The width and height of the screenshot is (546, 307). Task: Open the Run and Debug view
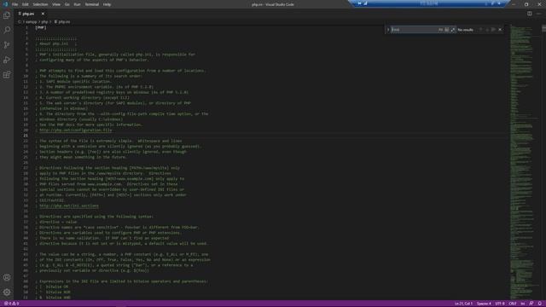click(7, 60)
